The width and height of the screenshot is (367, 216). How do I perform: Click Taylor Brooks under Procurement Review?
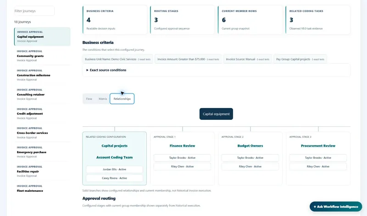click(318, 157)
